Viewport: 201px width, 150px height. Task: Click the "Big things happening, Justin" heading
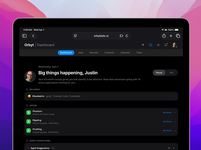click(68, 73)
